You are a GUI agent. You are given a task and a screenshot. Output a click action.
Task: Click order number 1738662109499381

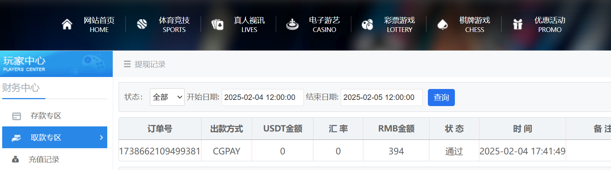point(160,151)
